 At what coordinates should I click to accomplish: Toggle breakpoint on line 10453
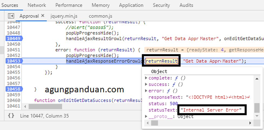(14, 61)
